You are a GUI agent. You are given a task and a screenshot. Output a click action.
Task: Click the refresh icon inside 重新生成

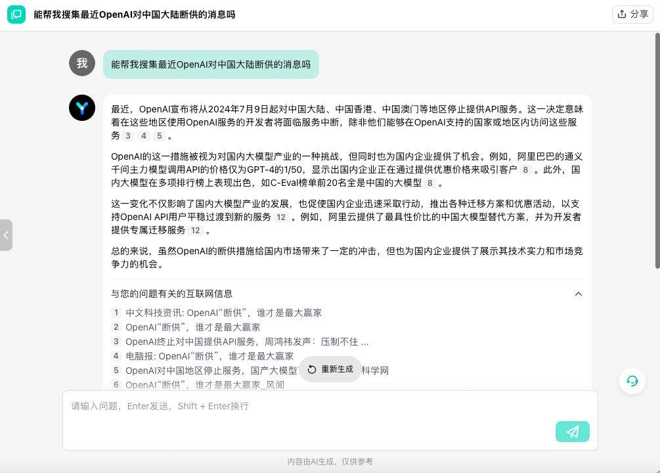pos(312,369)
